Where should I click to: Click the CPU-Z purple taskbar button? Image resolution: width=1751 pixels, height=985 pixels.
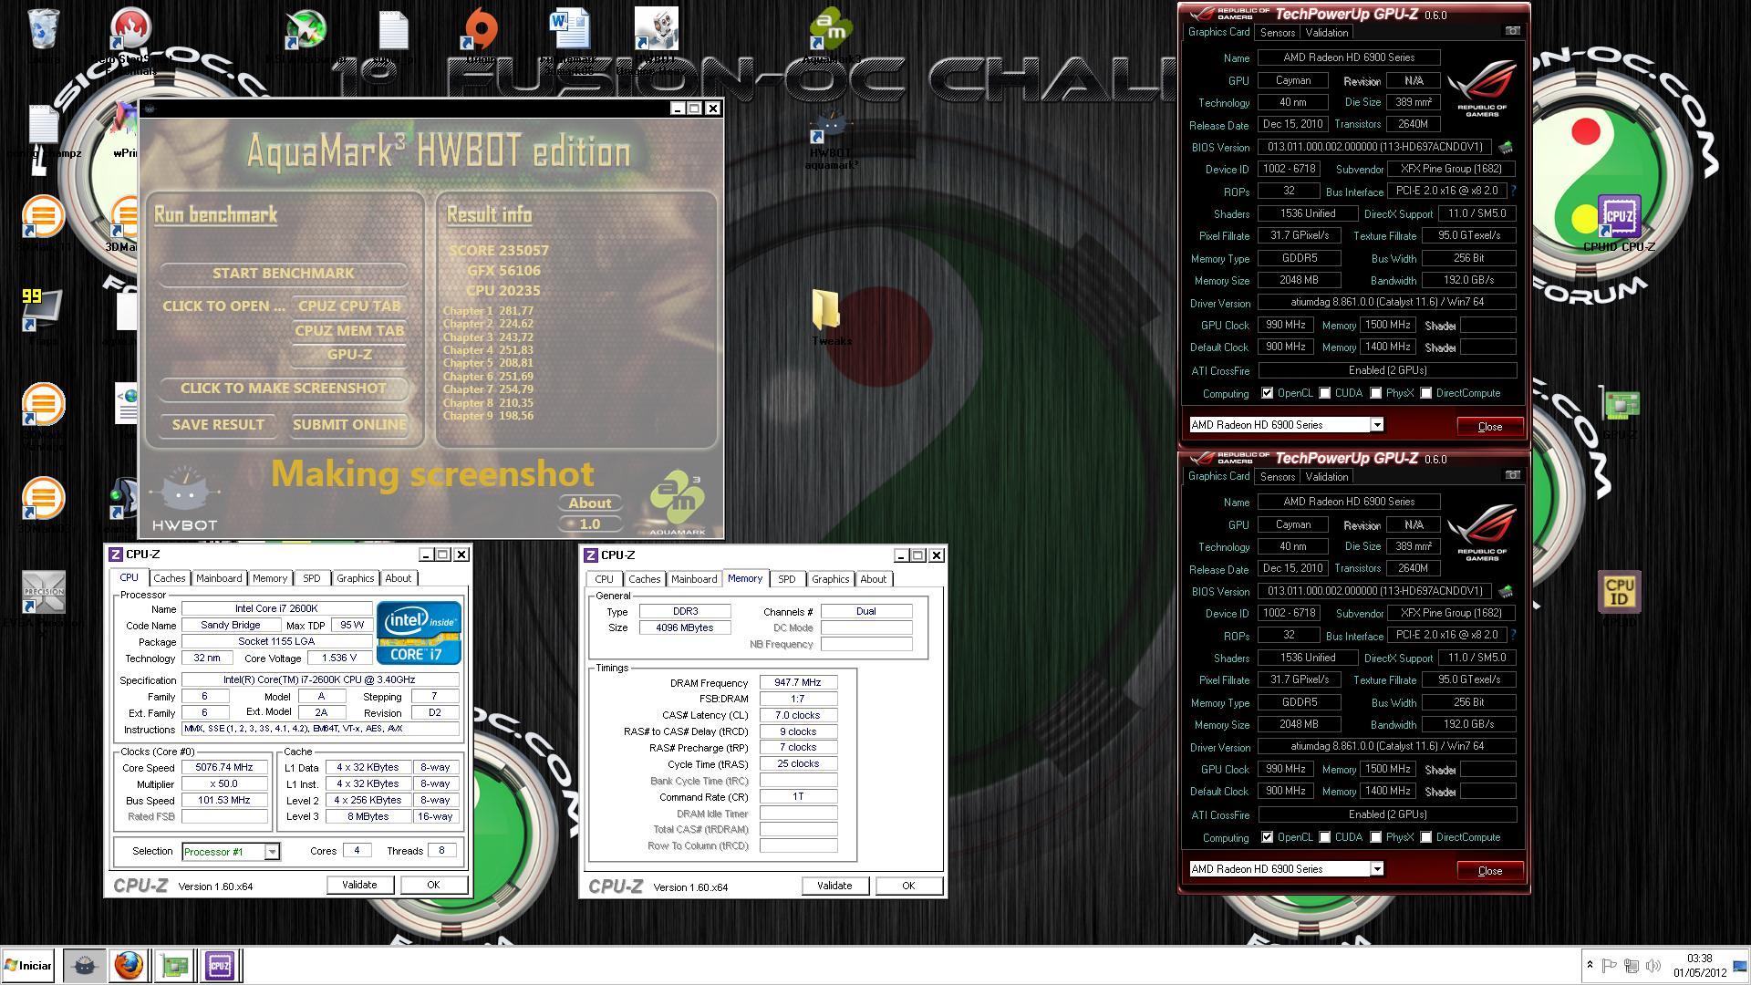tap(220, 965)
